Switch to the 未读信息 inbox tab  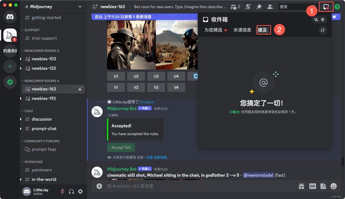[242, 30]
